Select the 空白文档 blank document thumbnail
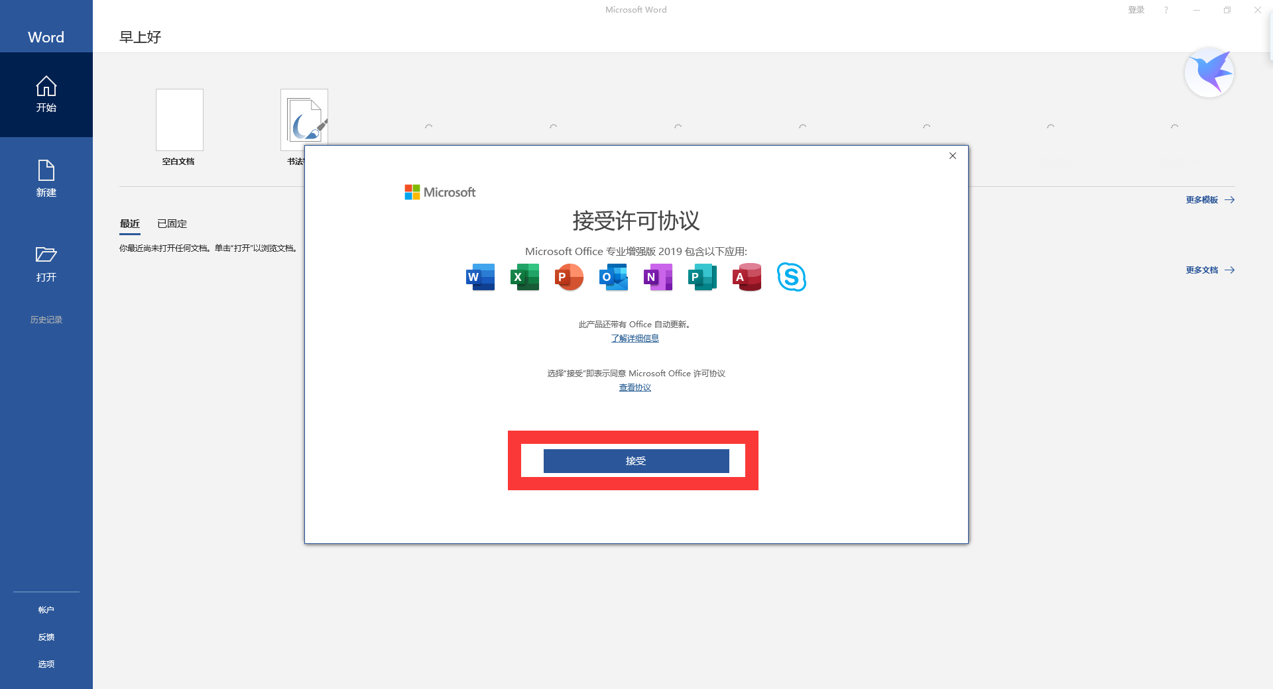Screen dimensions: 1273x689 tap(180, 120)
